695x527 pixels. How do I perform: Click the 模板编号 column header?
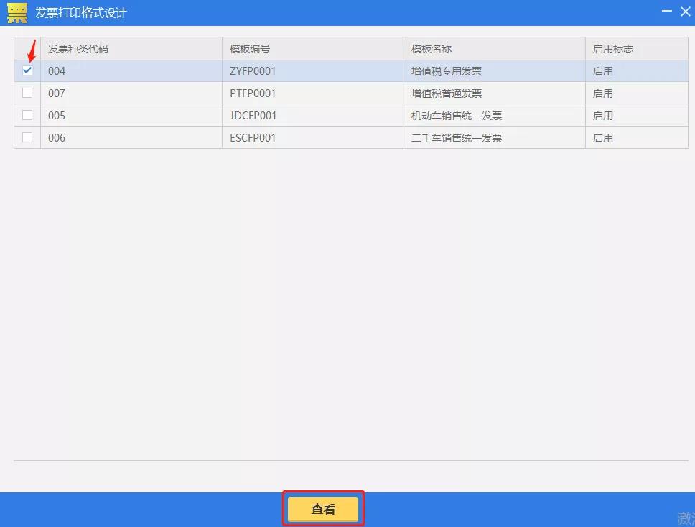tap(249, 48)
